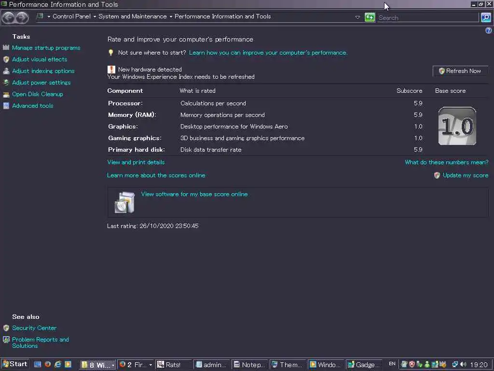Screen dimensions: 494x371
Task: Click the shield icon for visual effects
Action: point(6,59)
